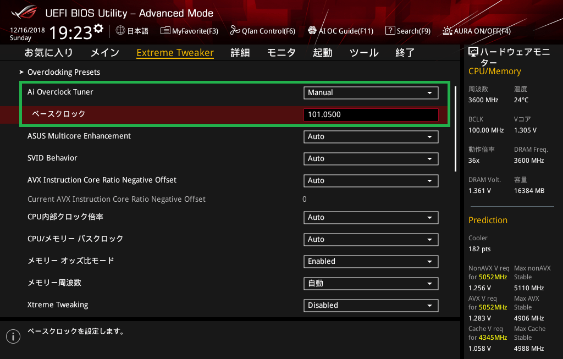Open the 終了 tab
This screenshot has height=359, width=563.
405,53
